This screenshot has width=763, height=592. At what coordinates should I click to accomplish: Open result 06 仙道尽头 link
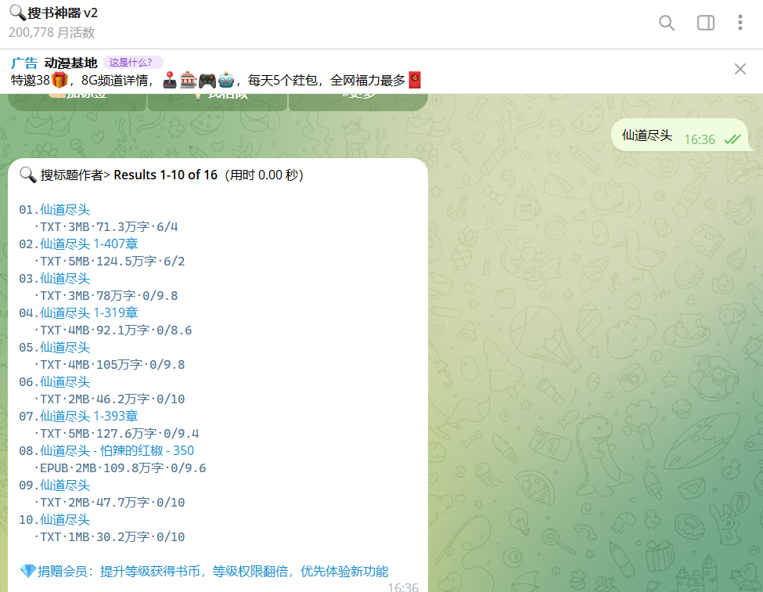(x=65, y=381)
